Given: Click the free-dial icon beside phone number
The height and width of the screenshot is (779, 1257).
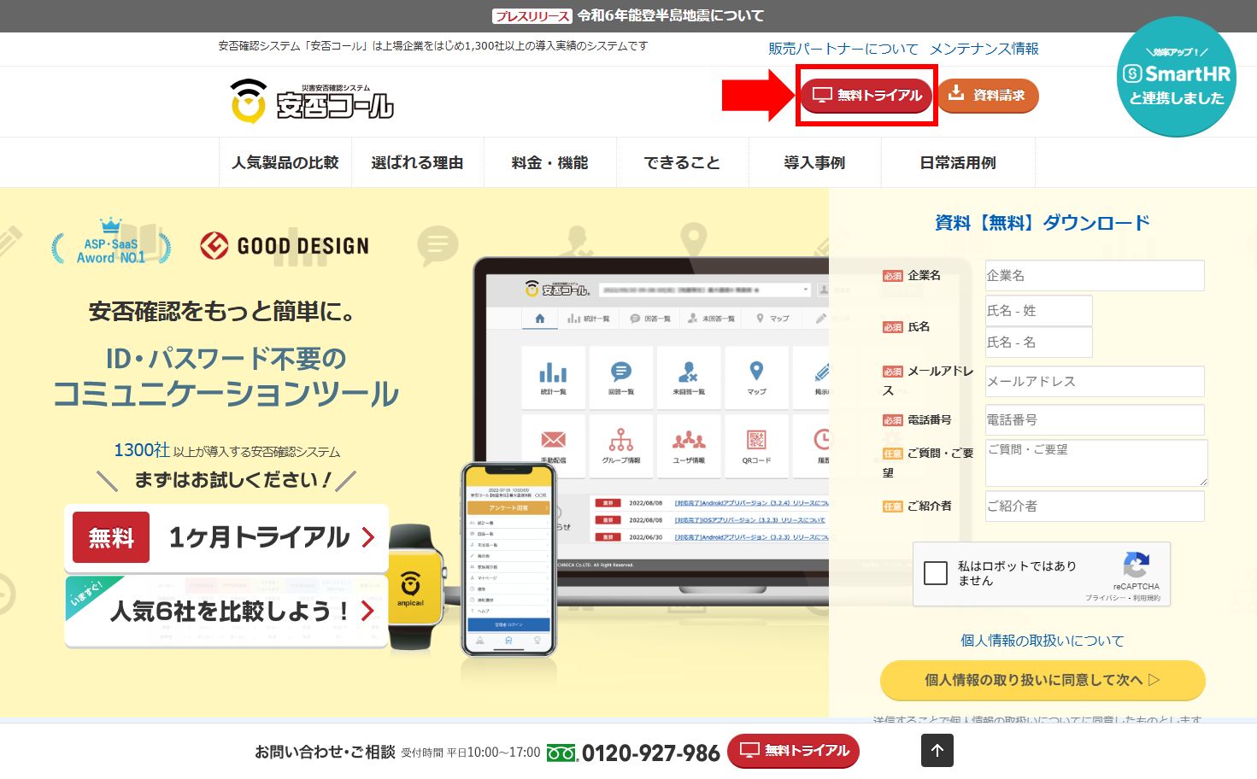Looking at the screenshot, I should pyautogui.click(x=561, y=753).
